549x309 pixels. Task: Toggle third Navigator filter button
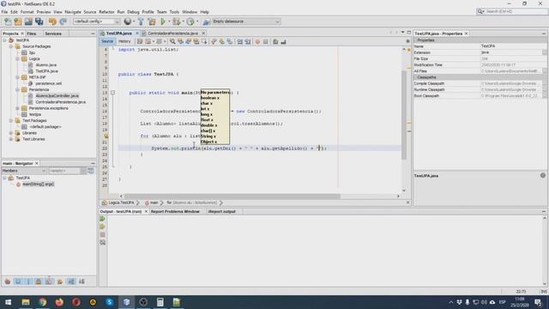coord(28,282)
